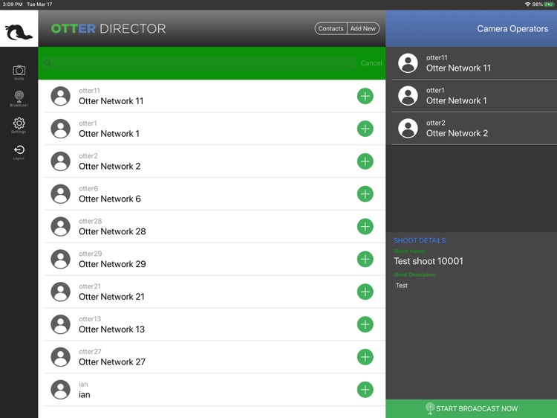The width and height of the screenshot is (557, 418).
Task: Add Otter Network 1 with plus icon
Action: (365, 129)
